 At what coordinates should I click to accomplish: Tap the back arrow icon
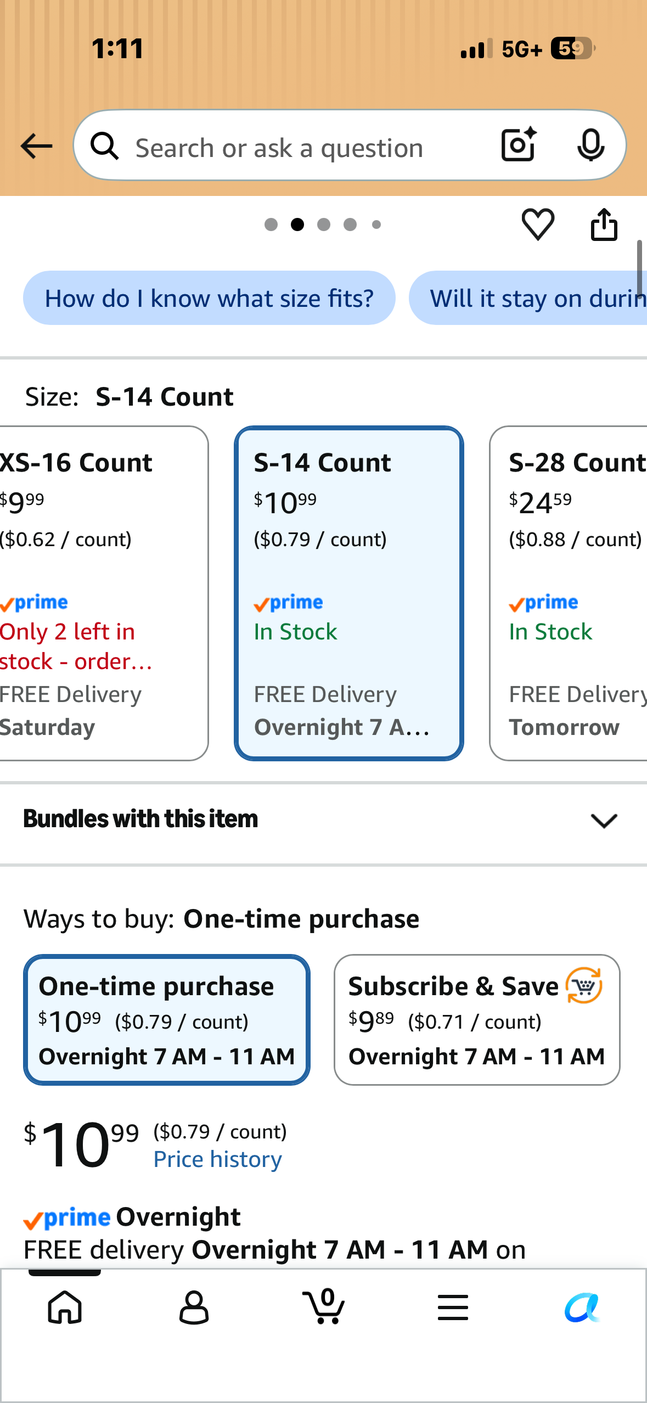[36, 146]
